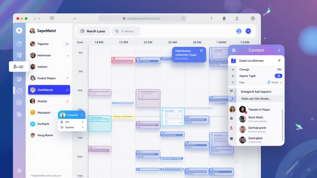Click the blue circular icon near the checkmark button
The width and height of the screenshot is (317, 178).
click(x=239, y=31)
